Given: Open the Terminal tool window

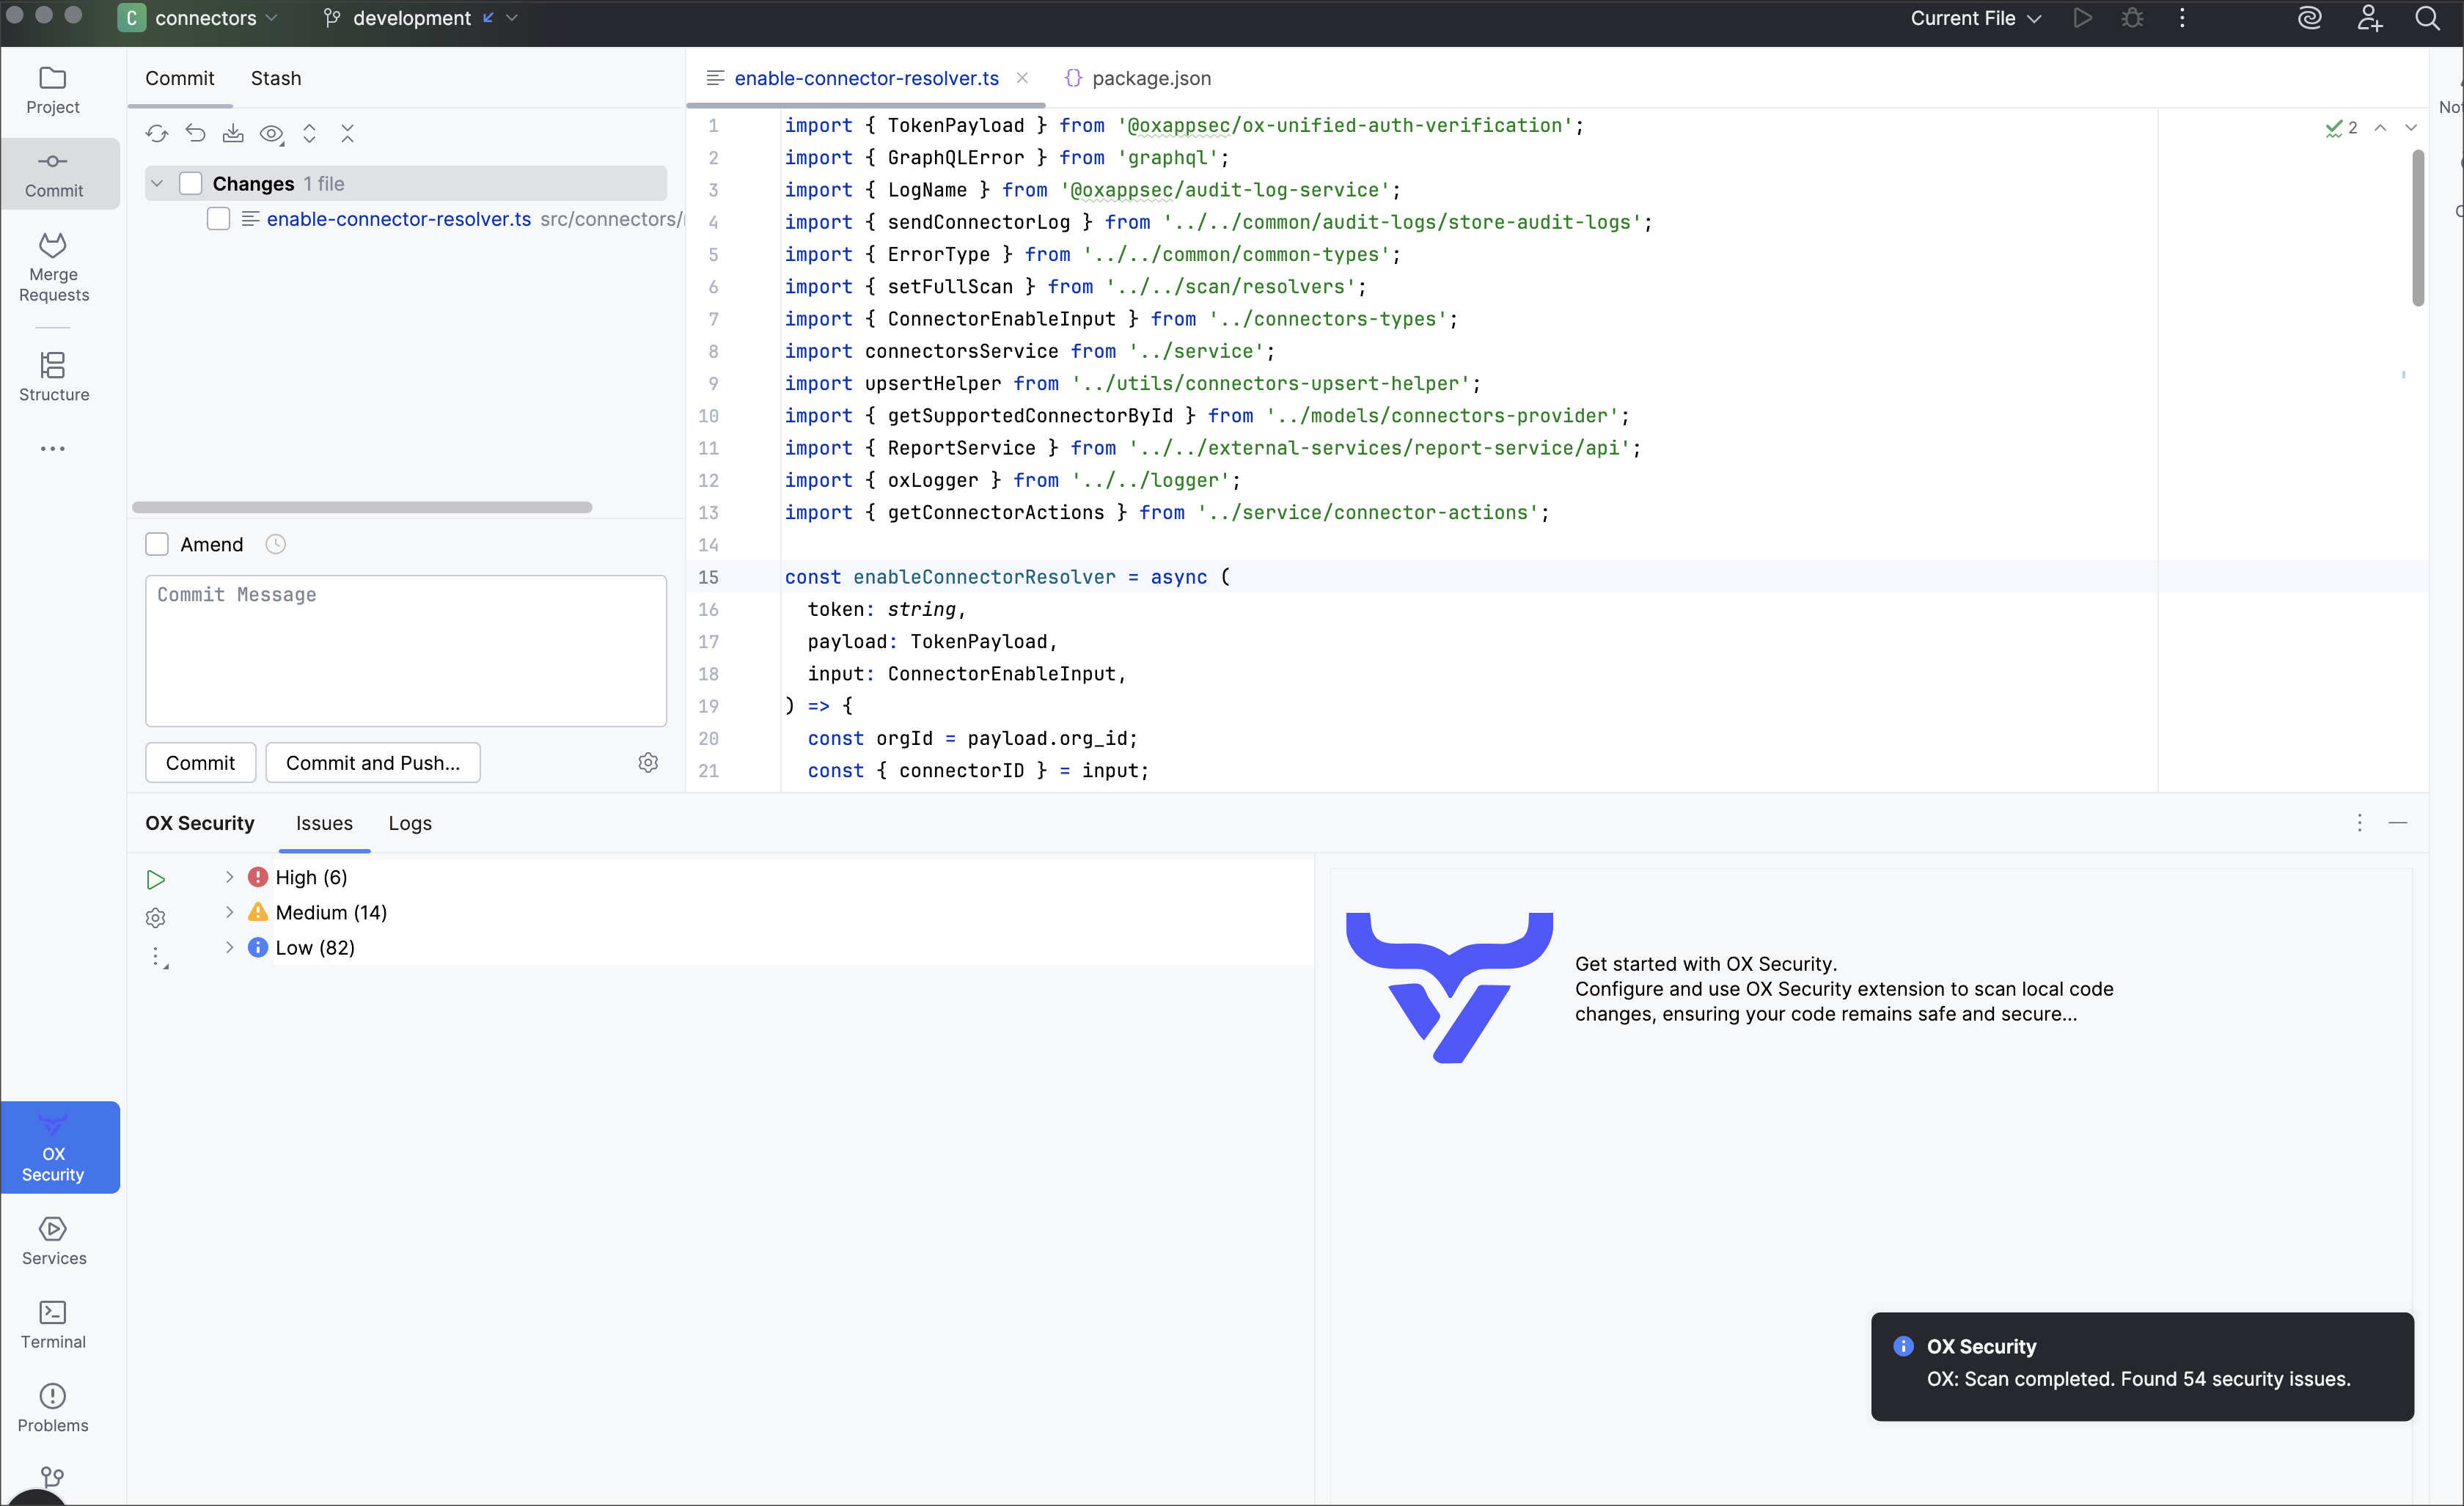Looking at the screenshot, I should click(53, 1323).
